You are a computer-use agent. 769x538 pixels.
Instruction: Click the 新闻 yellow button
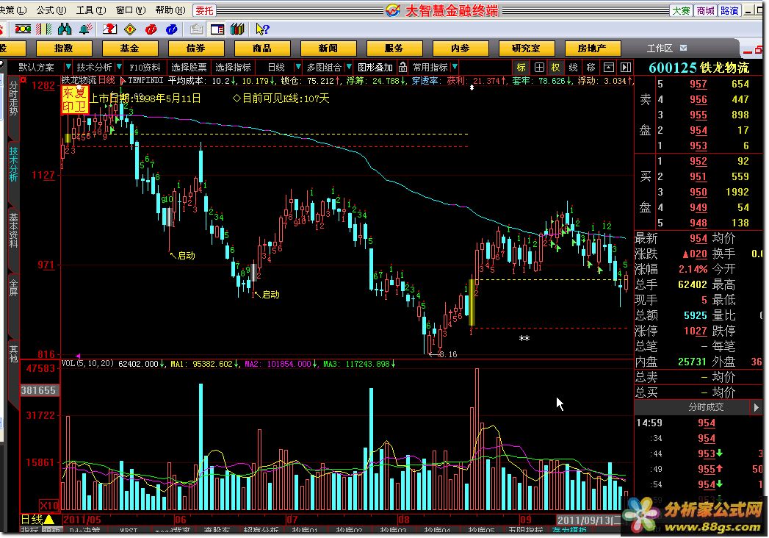click(x=328, y=48)
